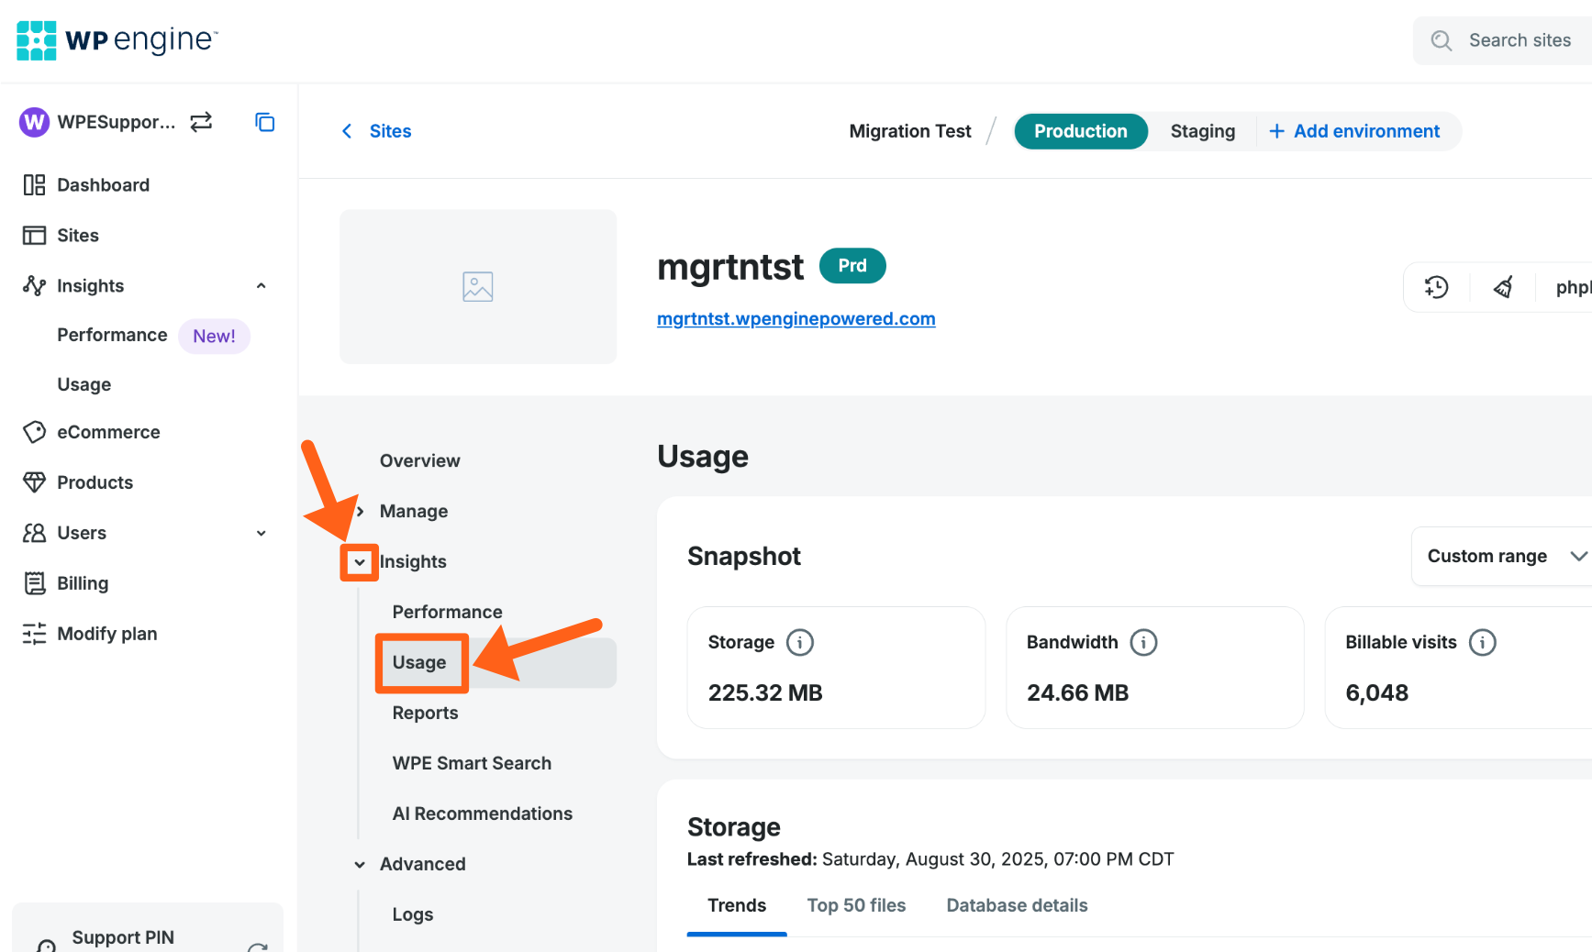Click the Bandwidth info icon
1592x952 pixels.
click(x=1143, y=642)
